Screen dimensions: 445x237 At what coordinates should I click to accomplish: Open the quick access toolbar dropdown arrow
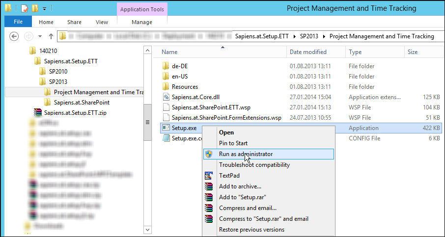tap(44, 9)
